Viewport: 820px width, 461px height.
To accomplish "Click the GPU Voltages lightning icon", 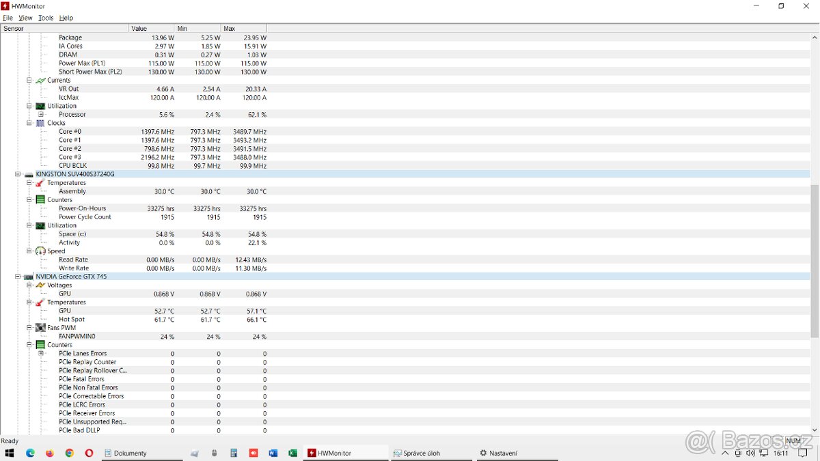I will (40, 285).
